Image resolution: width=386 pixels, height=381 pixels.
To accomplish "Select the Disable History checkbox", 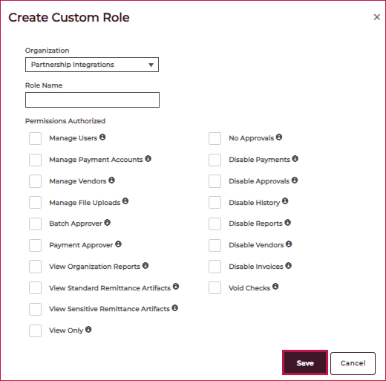I will tap(215, 202).
